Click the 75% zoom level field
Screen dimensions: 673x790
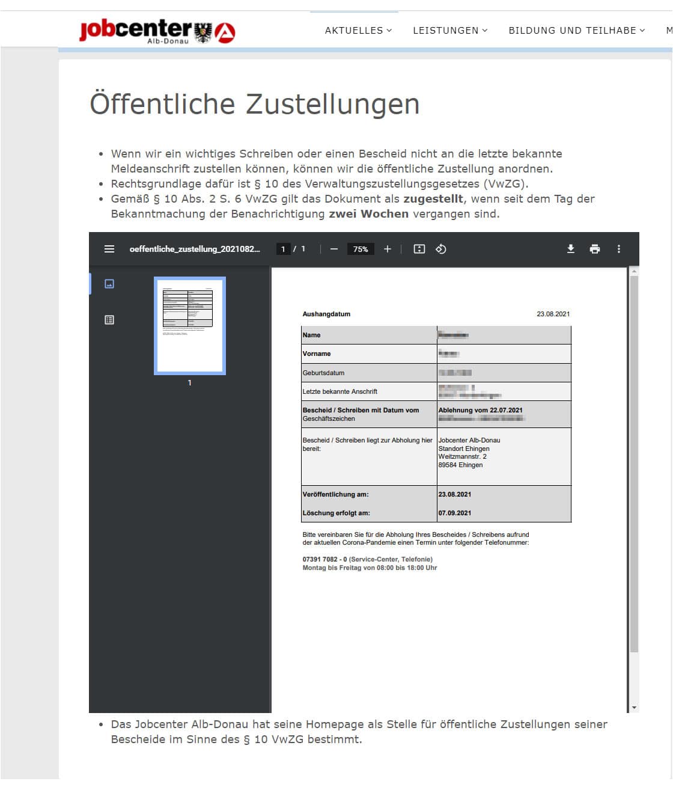361,249
